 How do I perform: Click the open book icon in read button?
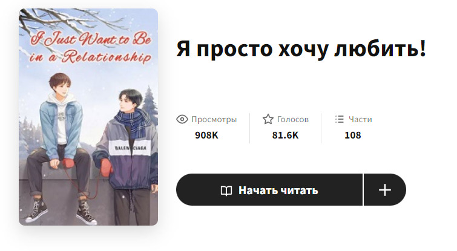(x=226, y=191)
